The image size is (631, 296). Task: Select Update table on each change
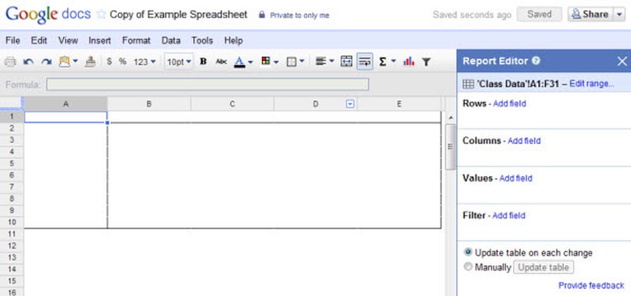[x=468, y=252]
